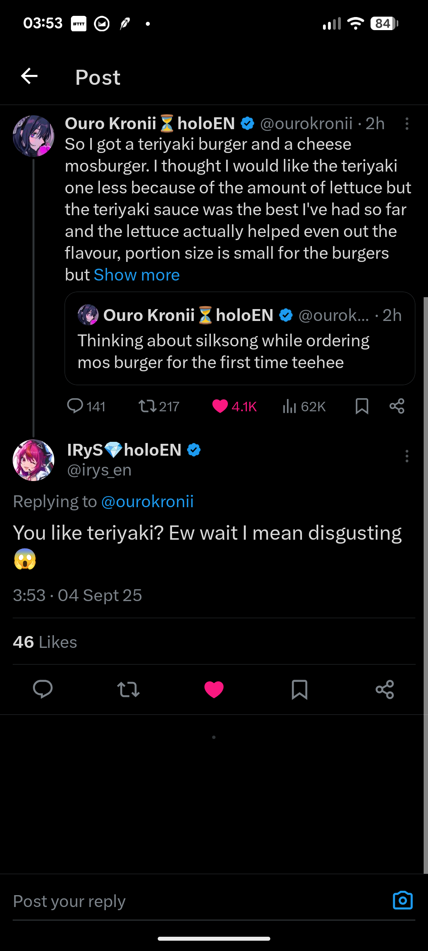The height and width of the screenshot is (951, 428).
Task: Open reply composer on IRyS's post
Action: (43, 689)
